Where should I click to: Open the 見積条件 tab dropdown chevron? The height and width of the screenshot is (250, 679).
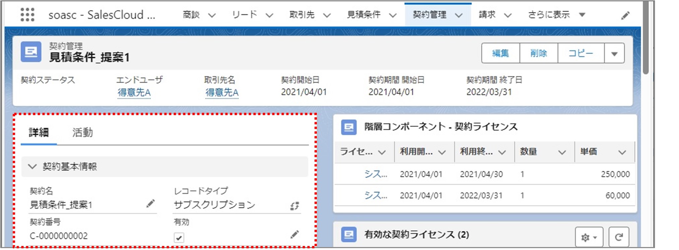click(393, 15)
